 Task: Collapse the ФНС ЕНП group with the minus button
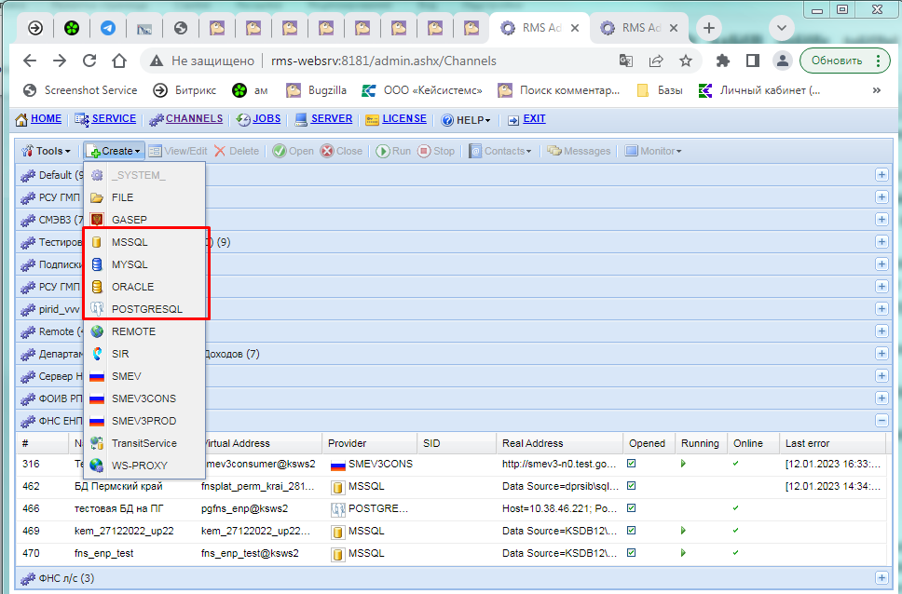(x=881, y=421)
